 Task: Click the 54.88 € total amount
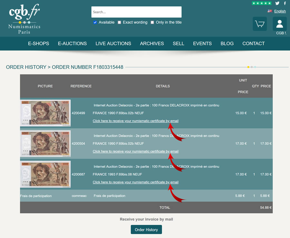(x=266, y=207)
